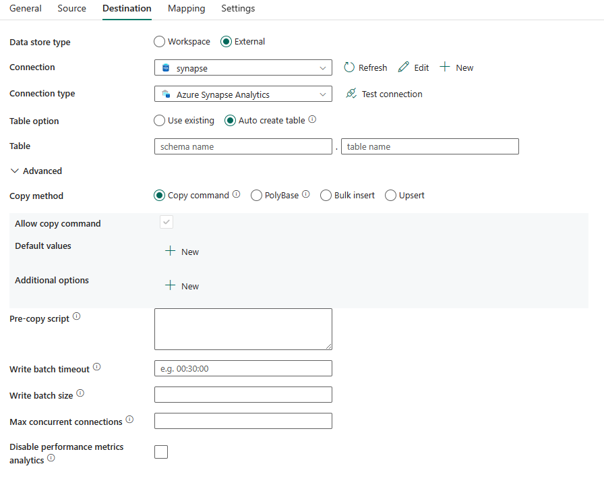Select the Destination tab
Screen dimensions: 604x487
click(x=127, y=9)
